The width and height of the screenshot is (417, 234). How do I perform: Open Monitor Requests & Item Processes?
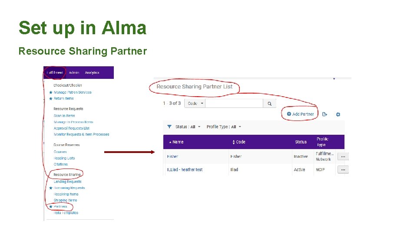coord(81,134)
